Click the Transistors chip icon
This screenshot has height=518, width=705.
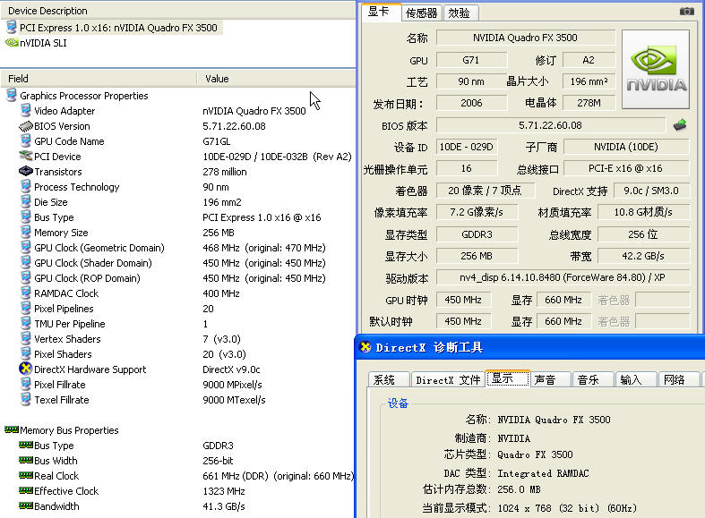point(26,171)
